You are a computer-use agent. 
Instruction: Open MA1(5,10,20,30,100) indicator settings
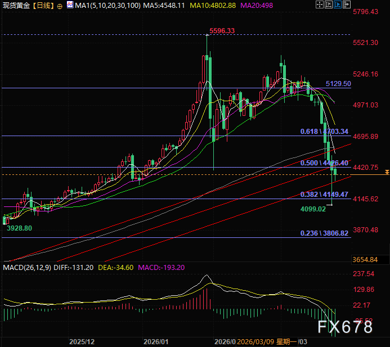click(x=107, y=6)
